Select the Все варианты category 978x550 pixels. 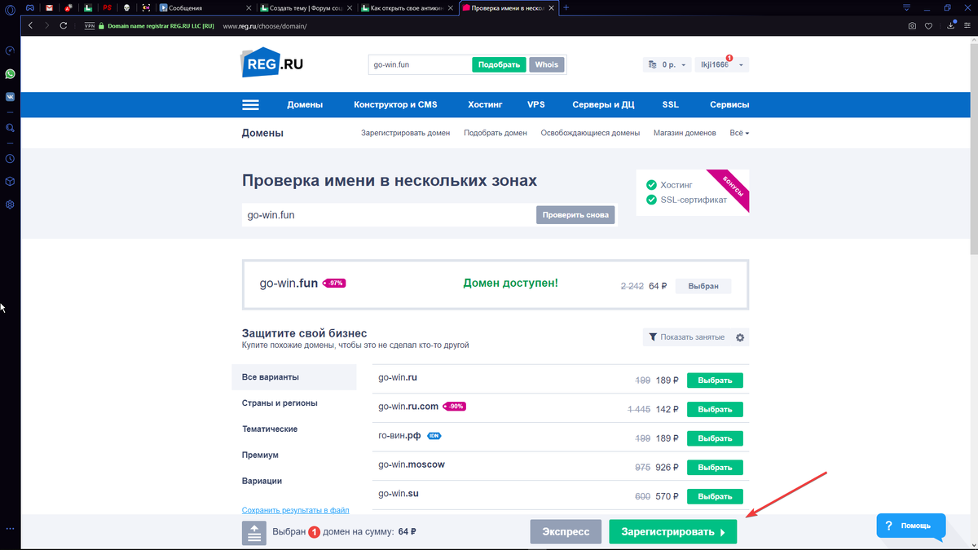(294, 377)
